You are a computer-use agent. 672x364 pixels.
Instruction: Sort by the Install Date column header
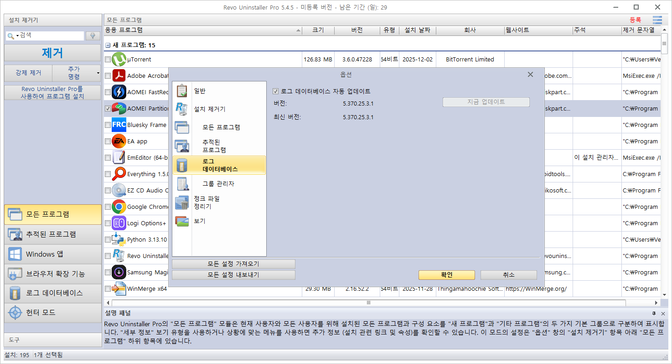pyautogui.click(x=417, y=30)
